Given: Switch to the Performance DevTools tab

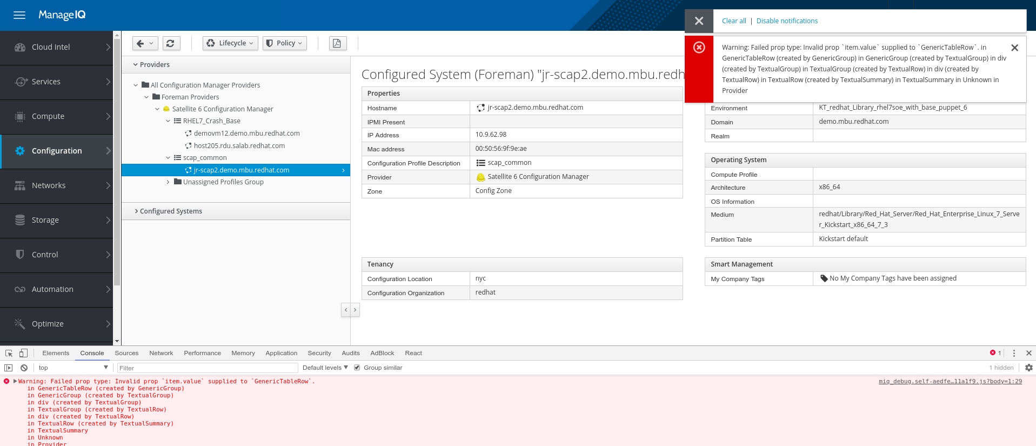Looking at the screenshot, I should (202, 353).
